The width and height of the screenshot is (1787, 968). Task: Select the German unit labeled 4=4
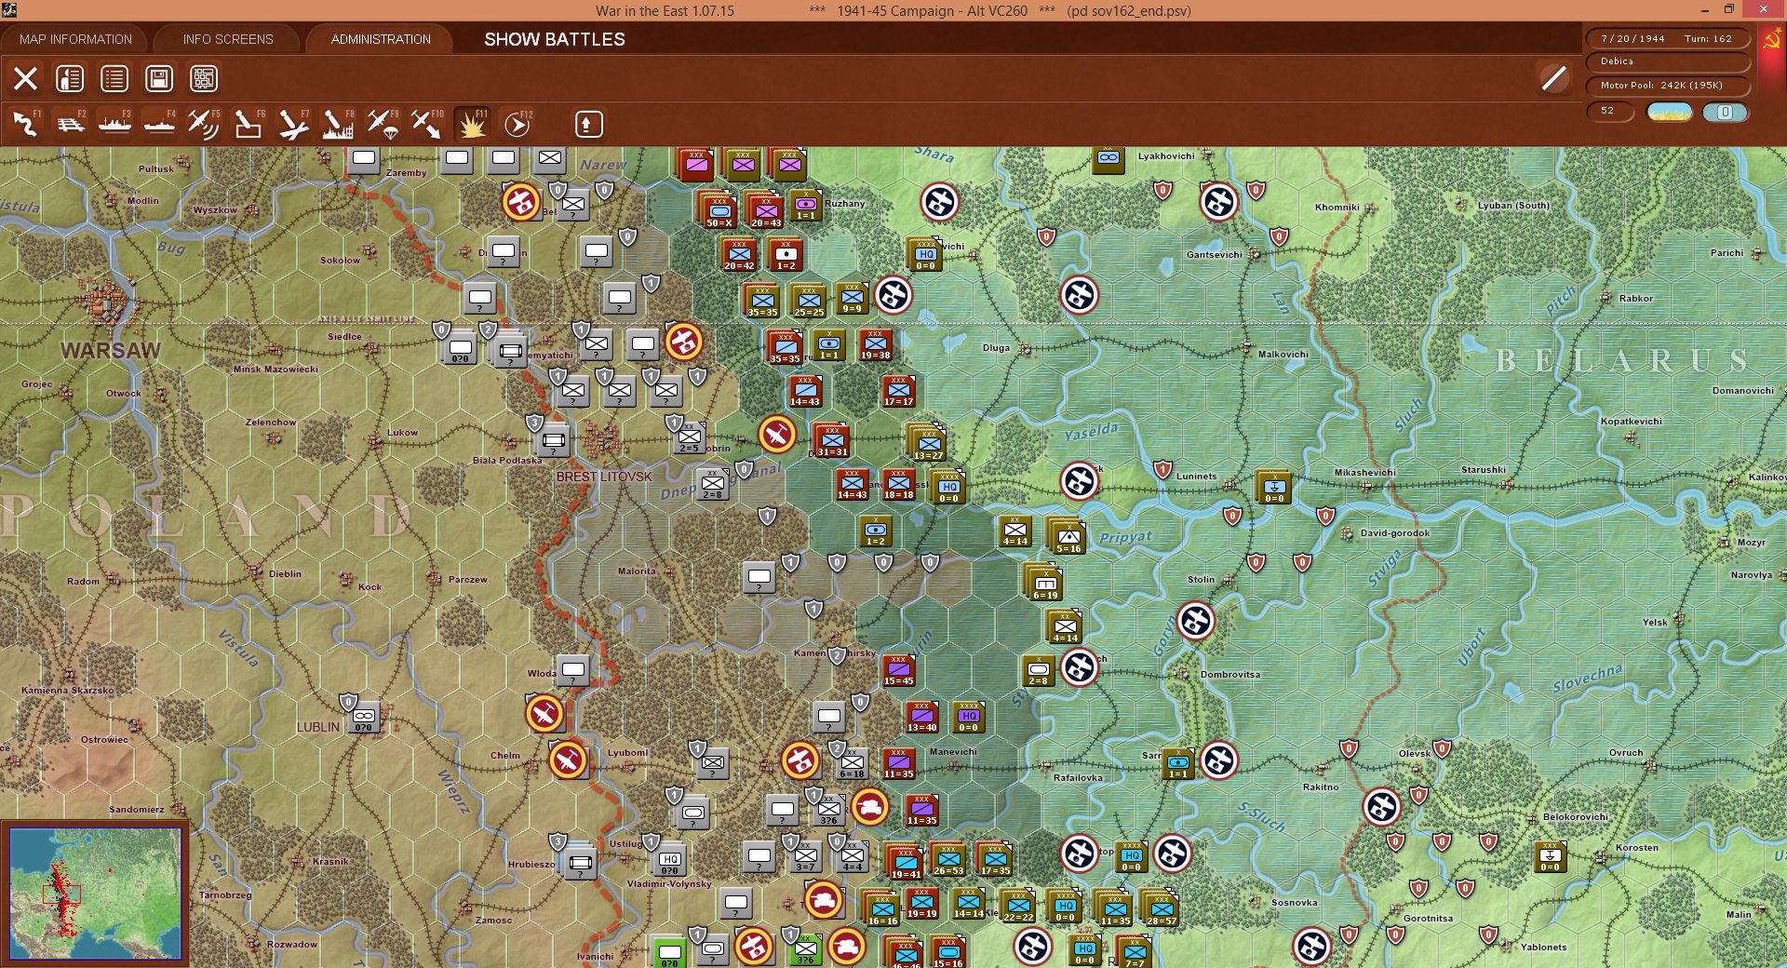pyautogui.click(x=852, y=856)
